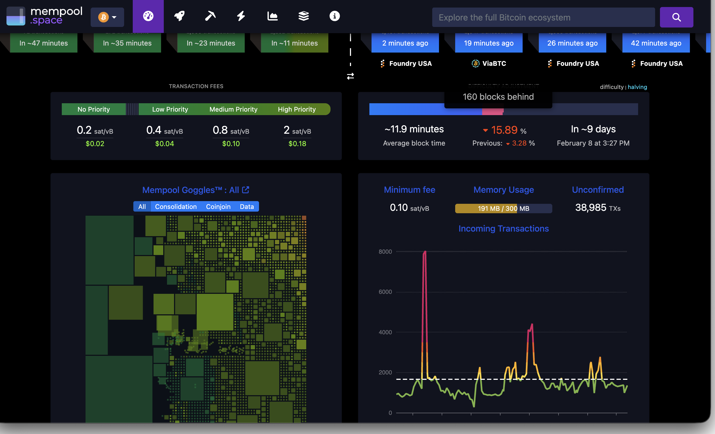Open the block mined 2 minutes ago
This screenshot has width=715, height=434.
405,43
